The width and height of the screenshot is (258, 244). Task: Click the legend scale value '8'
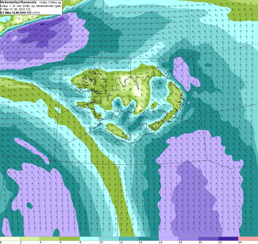[x=80, y=242]
